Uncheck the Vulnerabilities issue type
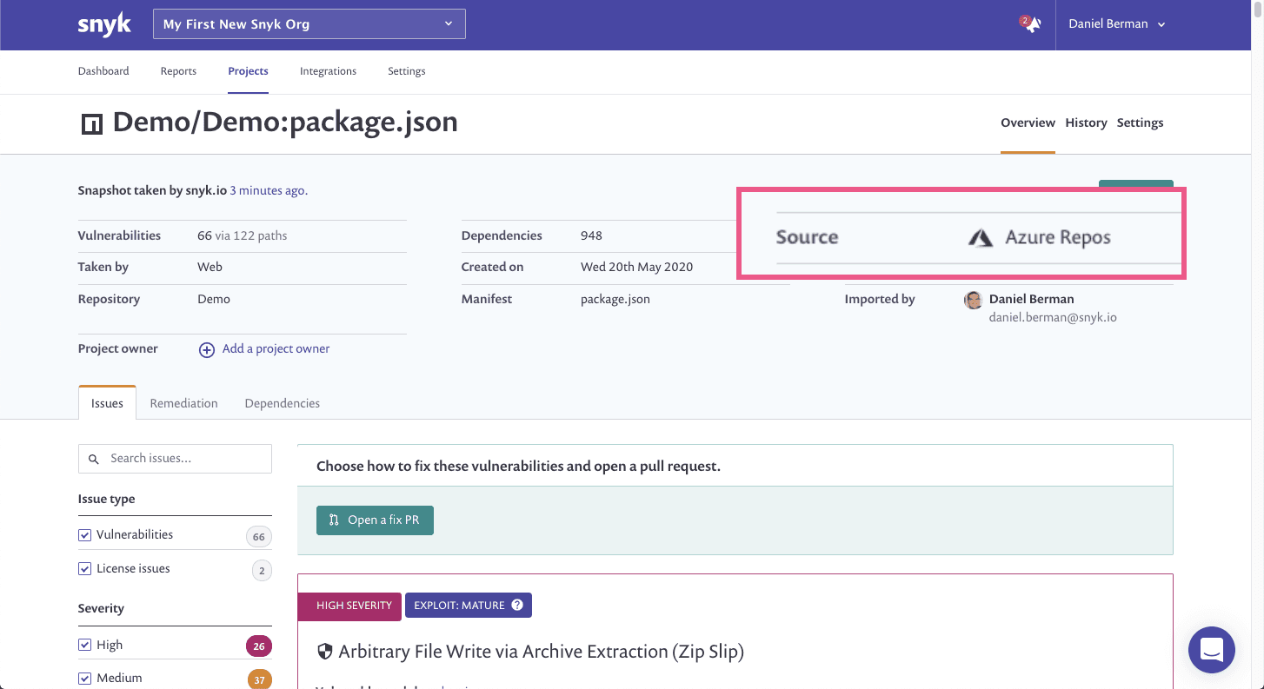The image size is (1264, 689). [84, 535]
